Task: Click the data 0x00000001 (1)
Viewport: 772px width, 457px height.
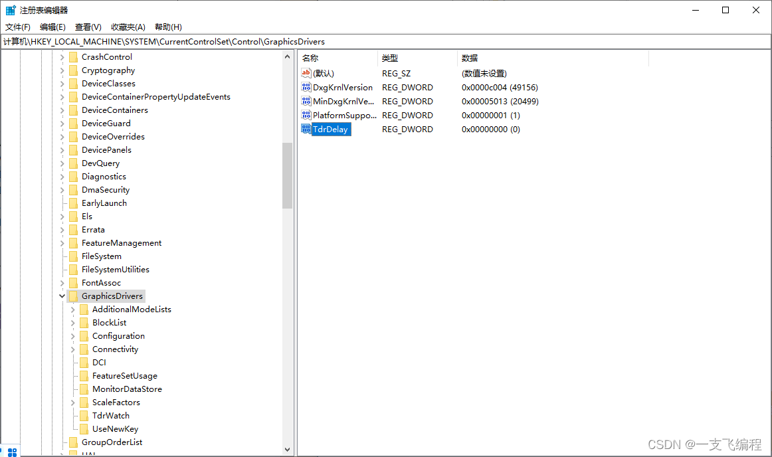Action: (x=491, y=115)
